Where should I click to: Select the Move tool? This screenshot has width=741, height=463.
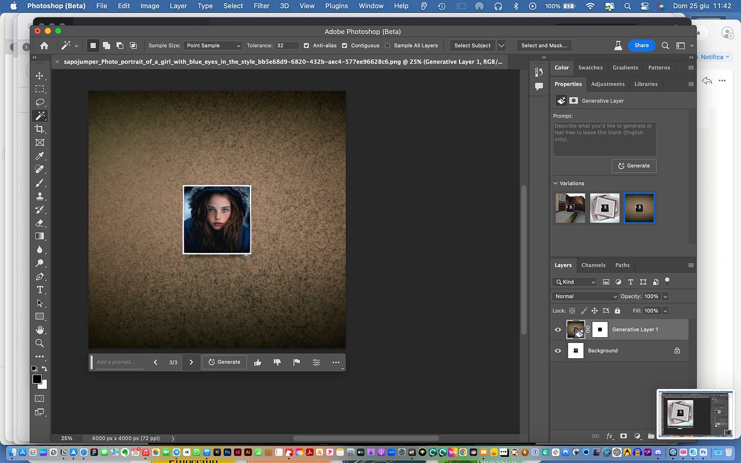point(40,76)
